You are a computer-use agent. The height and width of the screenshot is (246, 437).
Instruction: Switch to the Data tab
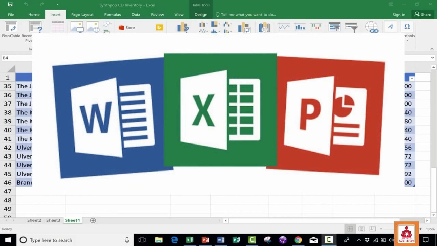(136, 15)
